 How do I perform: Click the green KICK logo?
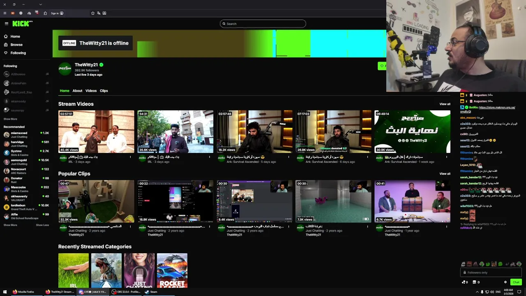click(22, 24)
